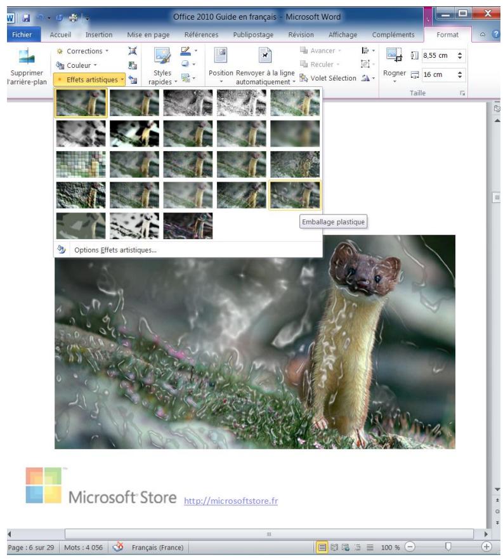
Task: Click the Volet Sélection button
Action: click(x=328, y=78)
